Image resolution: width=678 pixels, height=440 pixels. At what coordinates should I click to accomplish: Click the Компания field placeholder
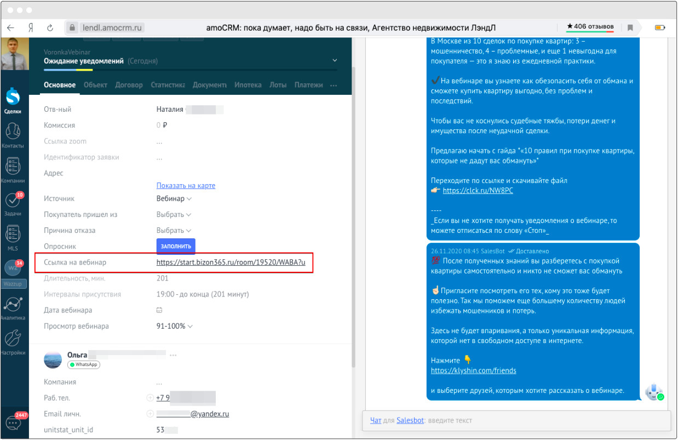(159, 382)
